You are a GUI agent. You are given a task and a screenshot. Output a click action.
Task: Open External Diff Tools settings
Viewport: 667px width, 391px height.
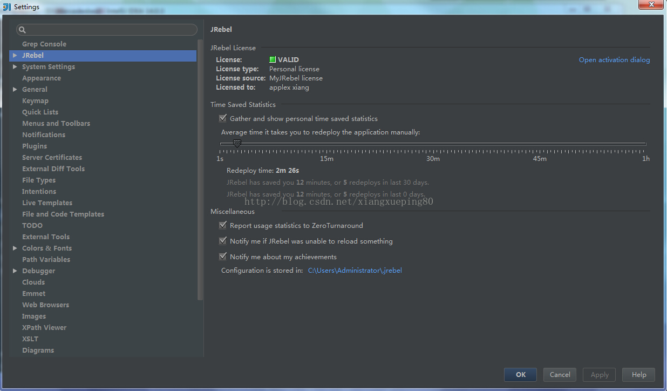pyautogui.click(x=53, y=169)
